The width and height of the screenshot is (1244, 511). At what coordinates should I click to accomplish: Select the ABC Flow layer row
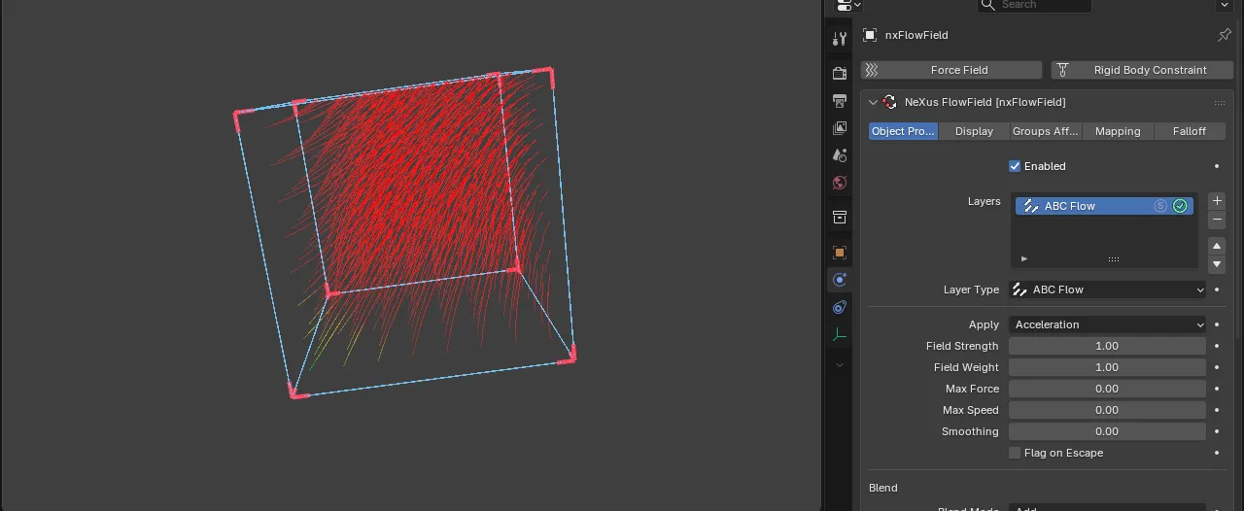coord(1104,206)
